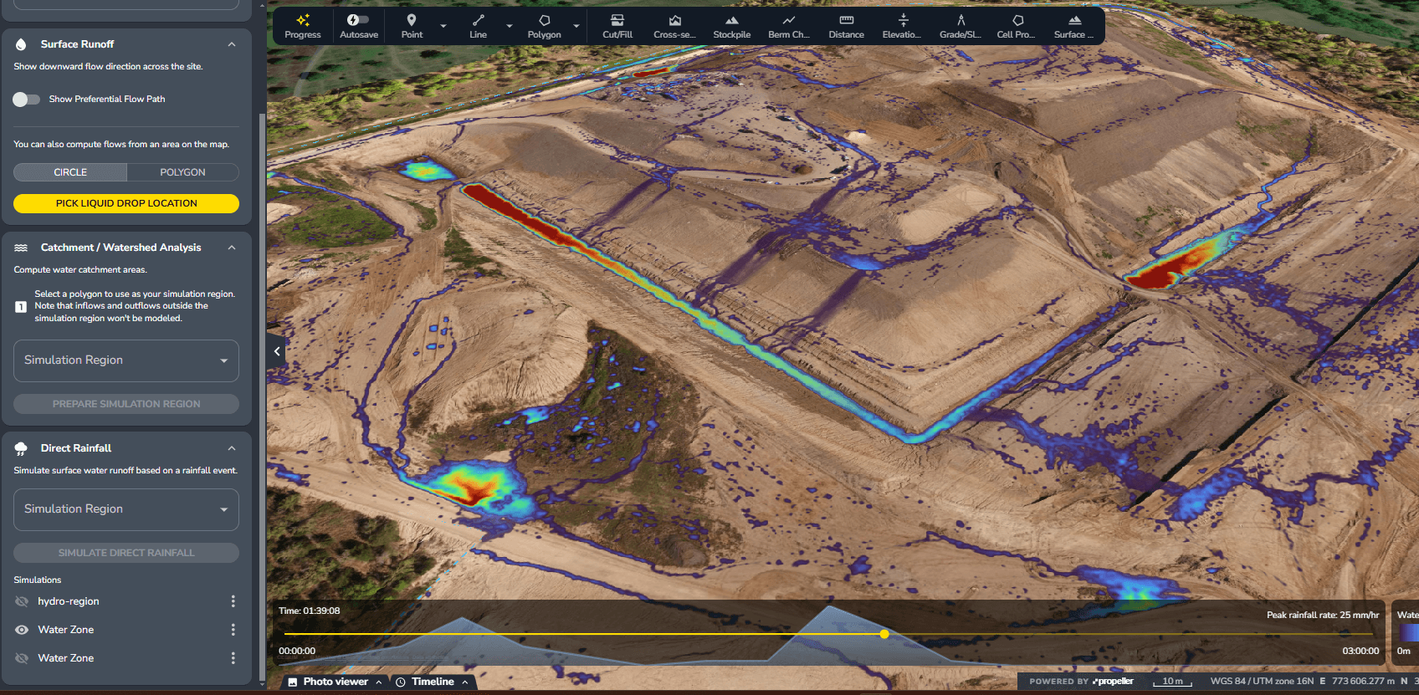Select the POLYGON shape button
The height and width of the screenshot is (695, 1419).
pyautogui.click(x=182, y=172)
